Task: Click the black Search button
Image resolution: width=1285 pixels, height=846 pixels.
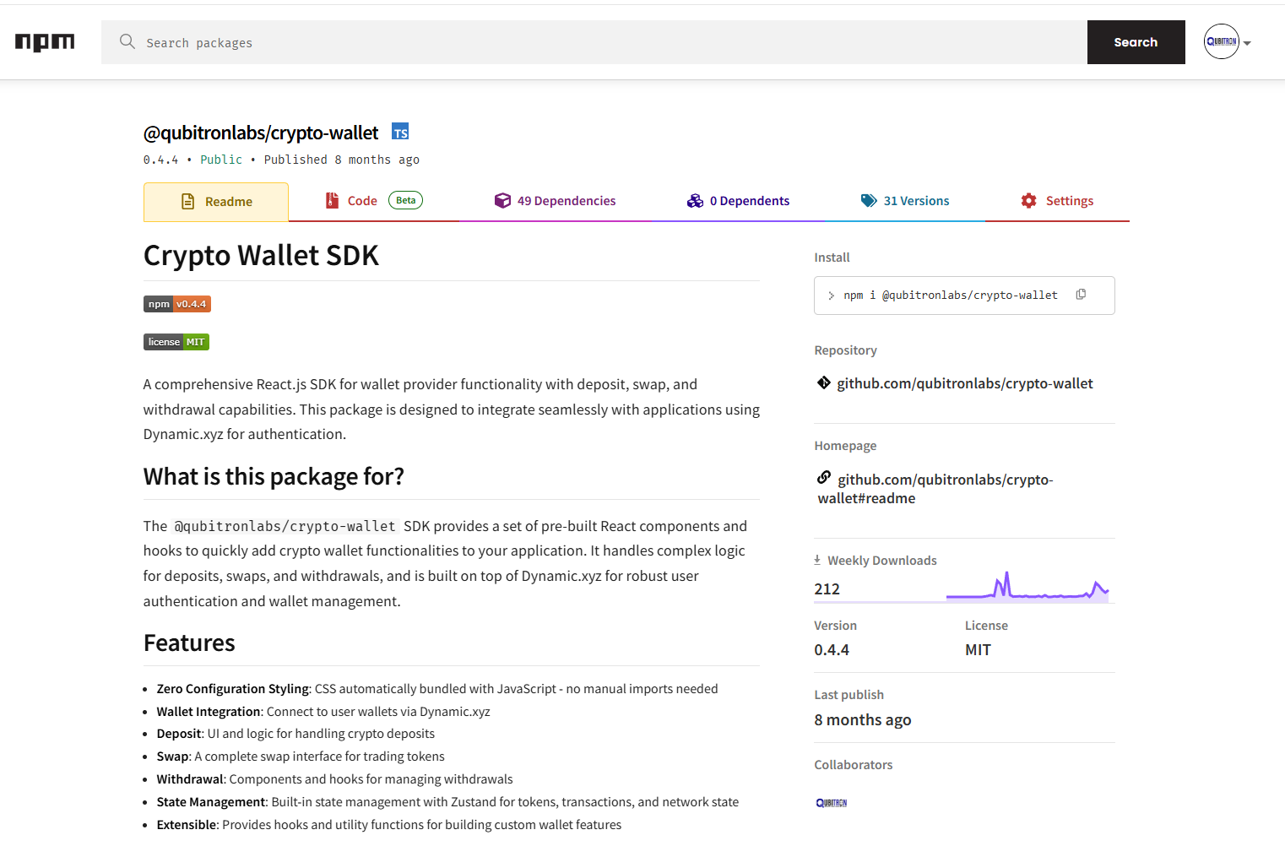Action: point(1136,42)
